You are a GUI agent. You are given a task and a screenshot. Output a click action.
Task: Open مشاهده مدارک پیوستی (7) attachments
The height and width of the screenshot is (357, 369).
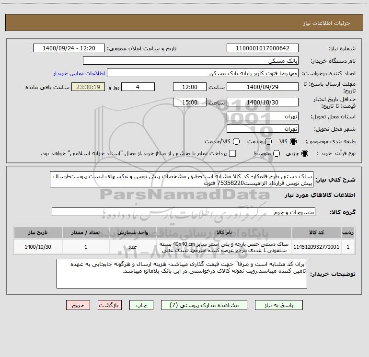point(204,305)
